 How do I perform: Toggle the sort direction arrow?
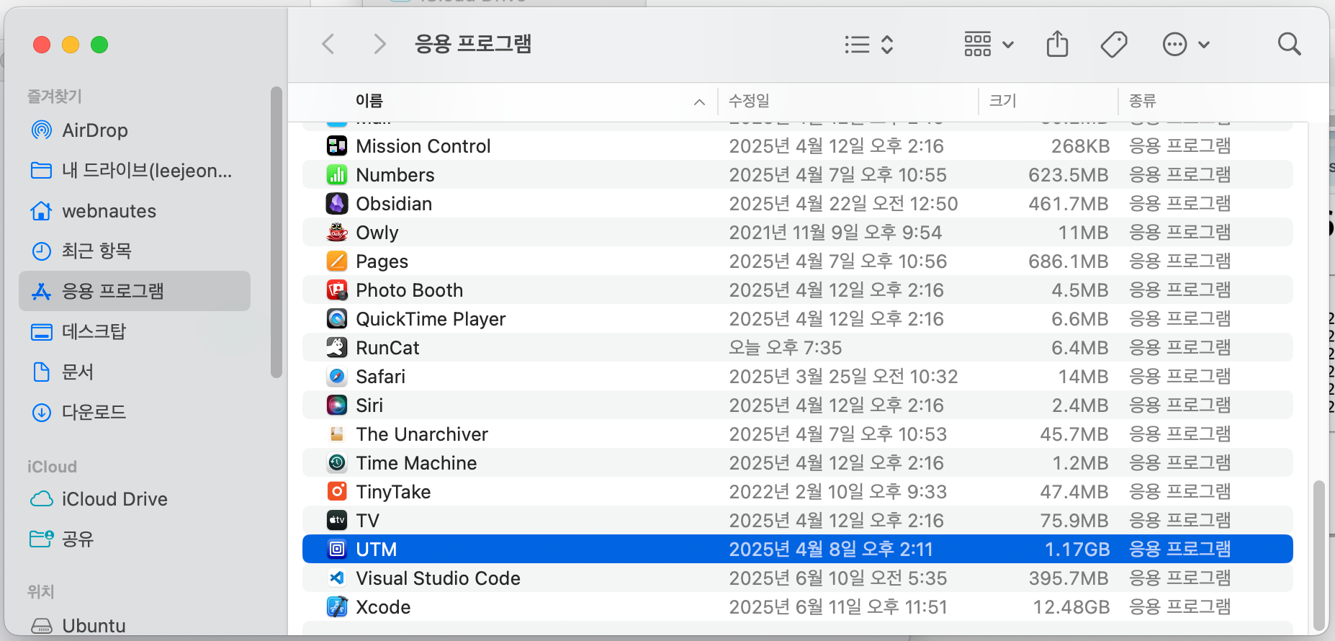pos(699,102)
